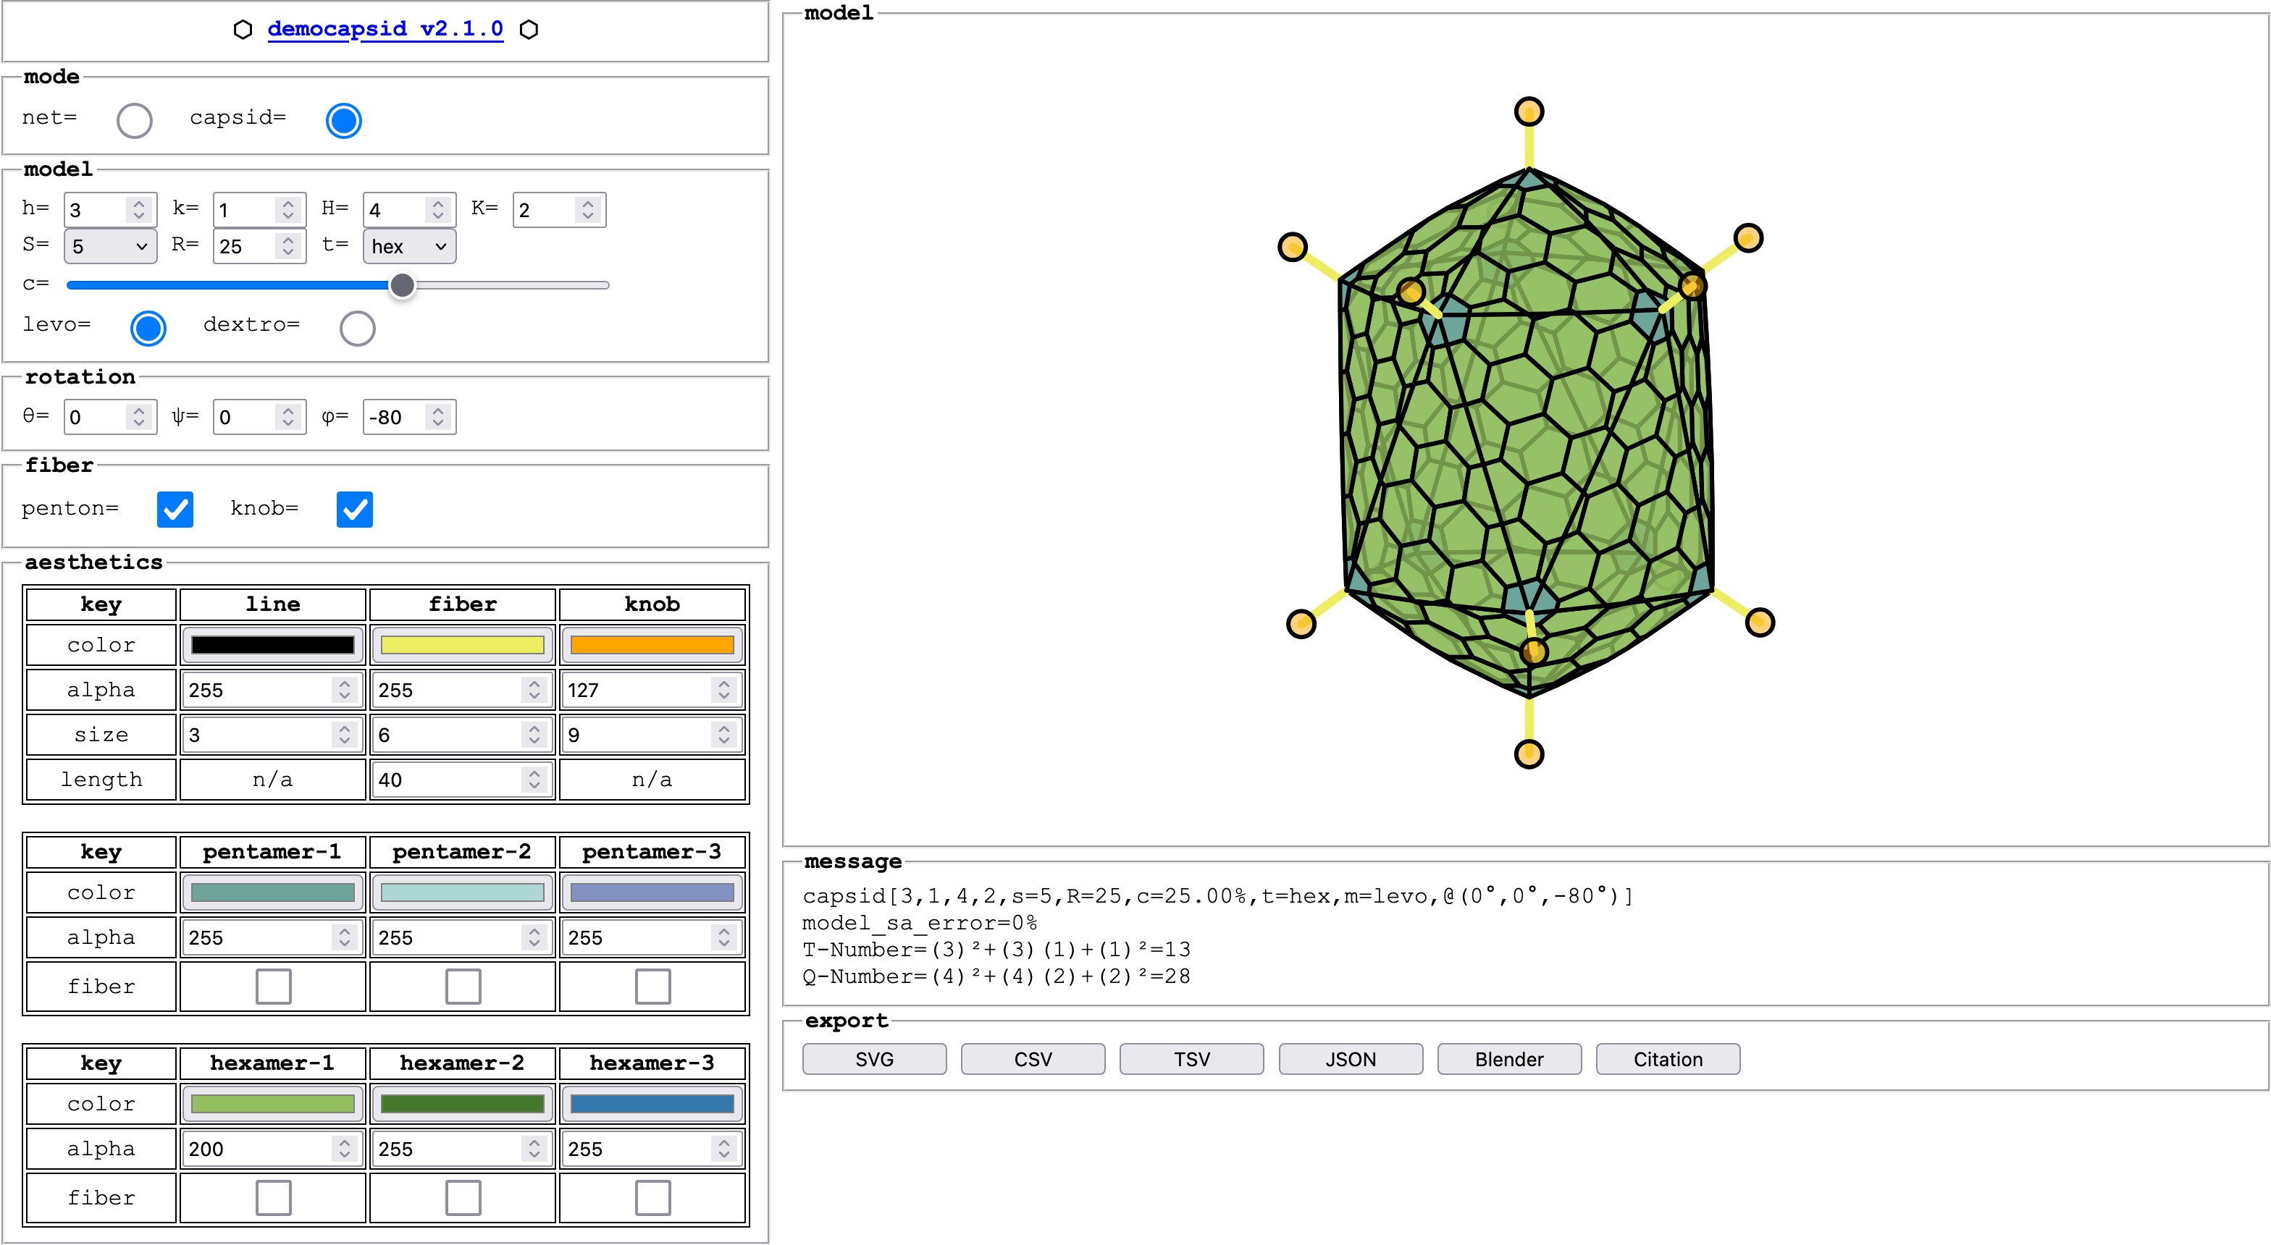Image resolution: width=2271 pixels, height=1245 pixels.
Task: Uncheck the penton fiber checkbox
Action: click(x=175, y=510)
